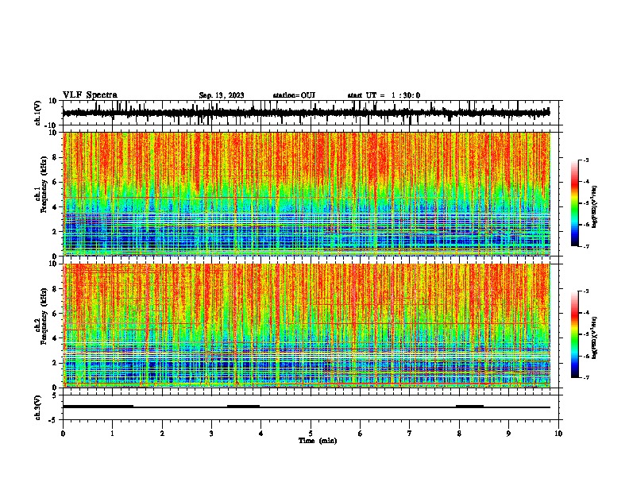
Task: Click tick label "8" on the Time axis
Action: pos(459,434)
